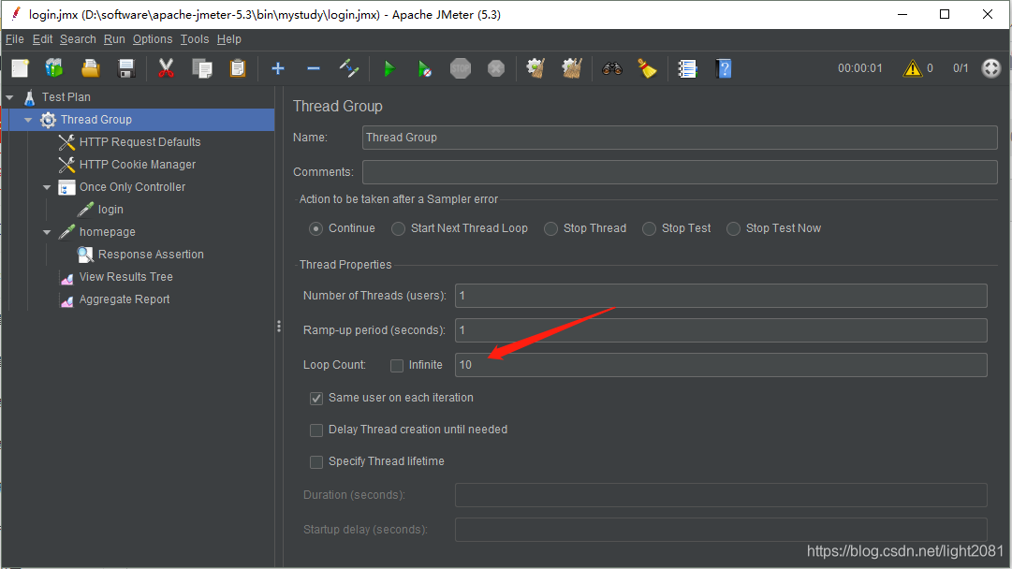Click the Paste clipboard icon

click(x=238, y=68)
